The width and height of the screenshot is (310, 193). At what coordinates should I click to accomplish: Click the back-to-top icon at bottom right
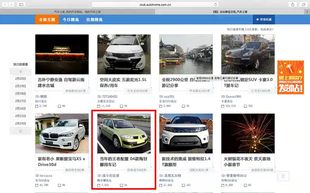283,176
